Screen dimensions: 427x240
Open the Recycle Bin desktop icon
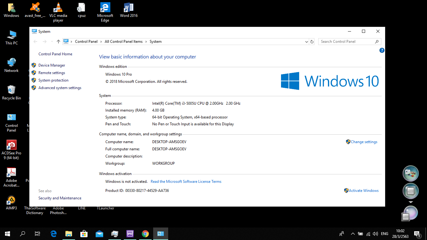tap(12, 92)
